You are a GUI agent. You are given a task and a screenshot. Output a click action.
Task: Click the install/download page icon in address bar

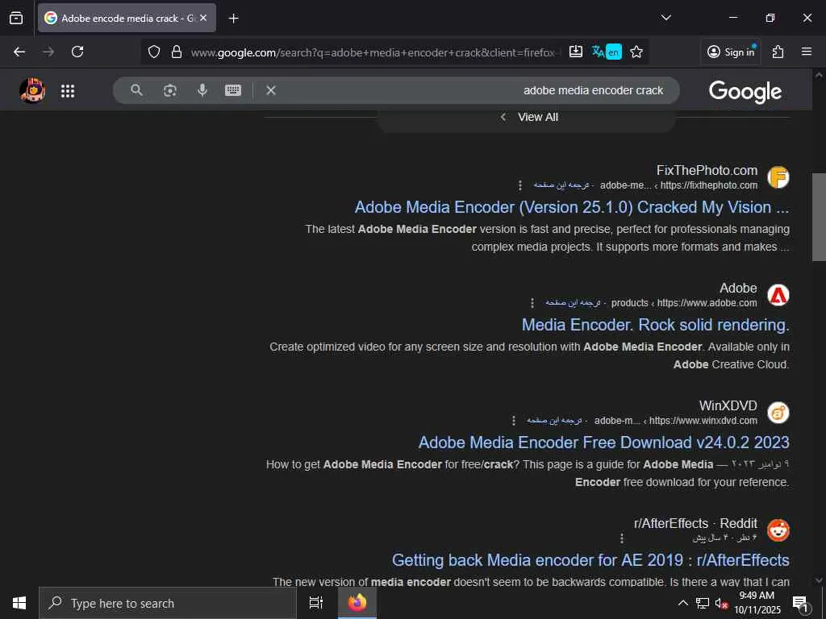click(x=576, y=51)
